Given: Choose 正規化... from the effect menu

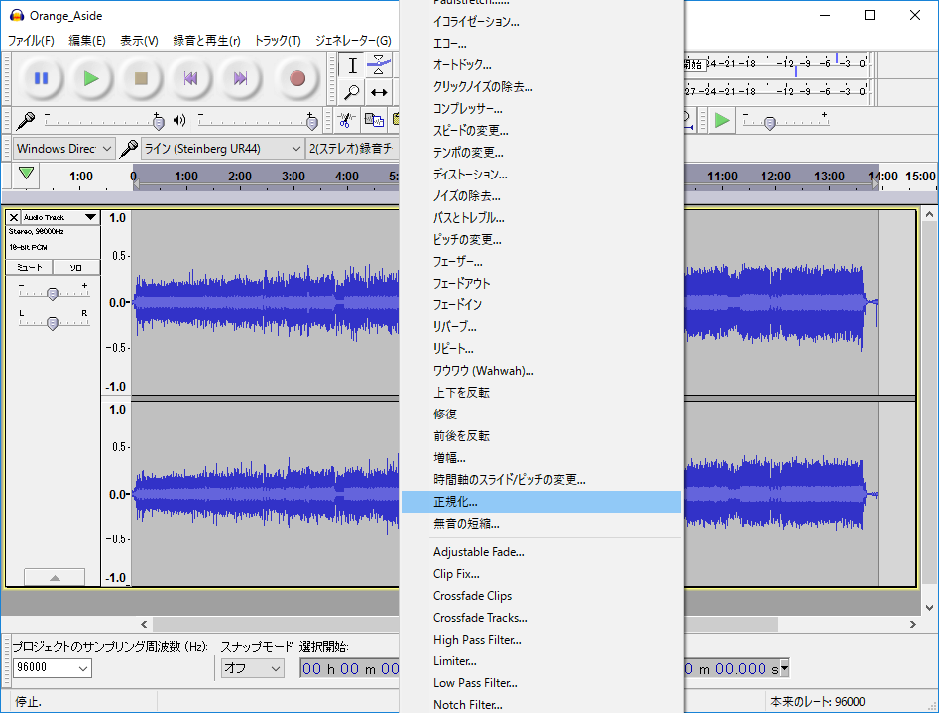Looking at the screenshot, I should pos(541,502).
